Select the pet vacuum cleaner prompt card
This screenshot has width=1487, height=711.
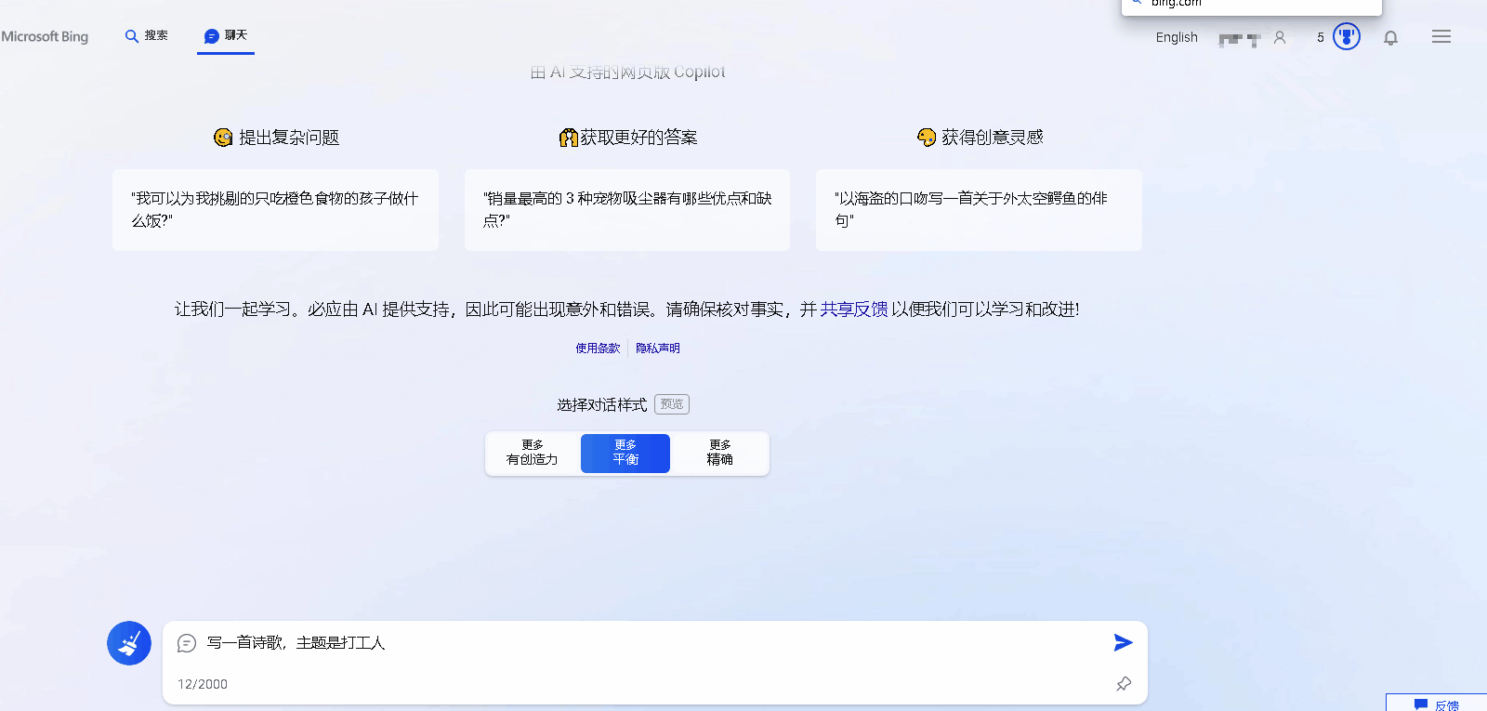pos(627,210)
